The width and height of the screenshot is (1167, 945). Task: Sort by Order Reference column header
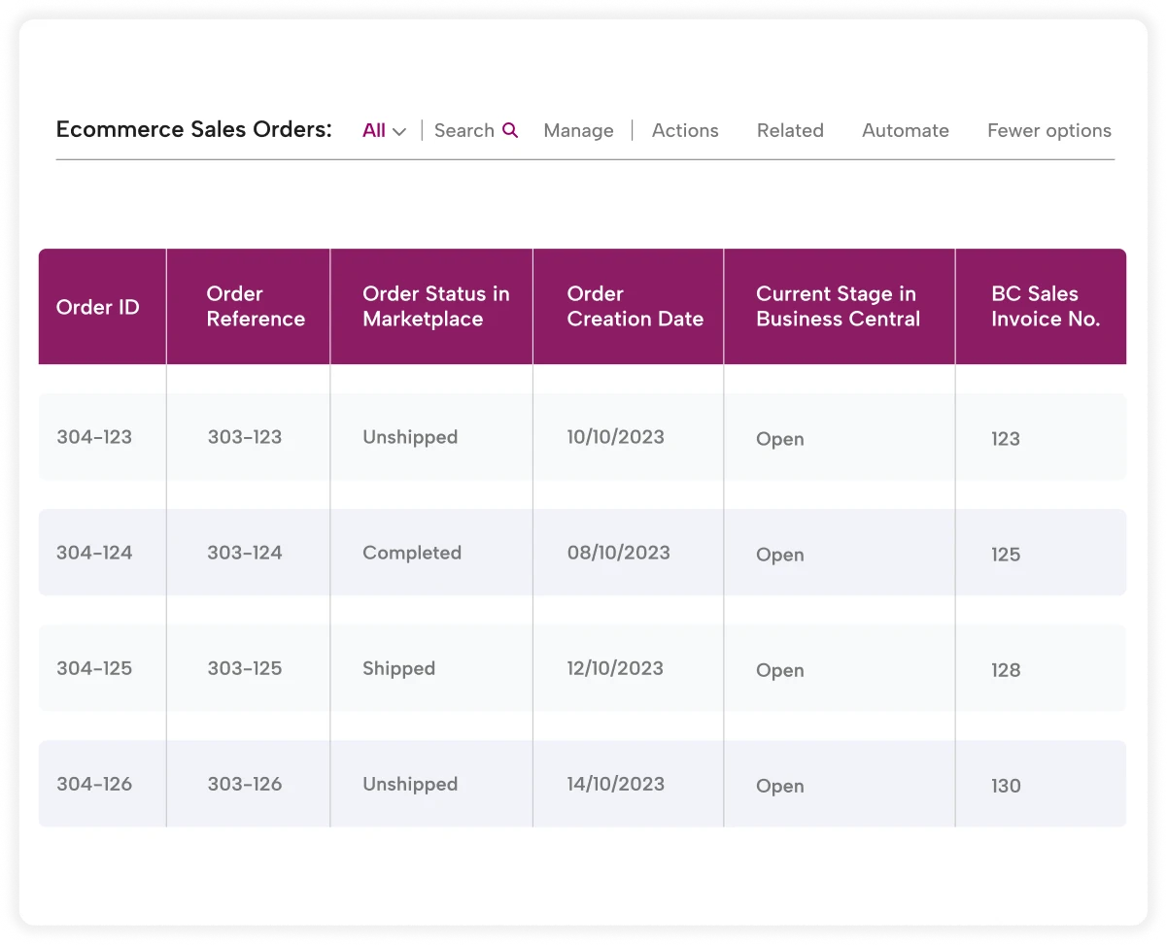pyautogui.click(x=256, y=306)
